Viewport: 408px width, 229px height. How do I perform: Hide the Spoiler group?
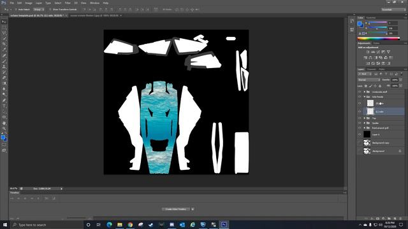pyautogui.click(x=360, y=123)
